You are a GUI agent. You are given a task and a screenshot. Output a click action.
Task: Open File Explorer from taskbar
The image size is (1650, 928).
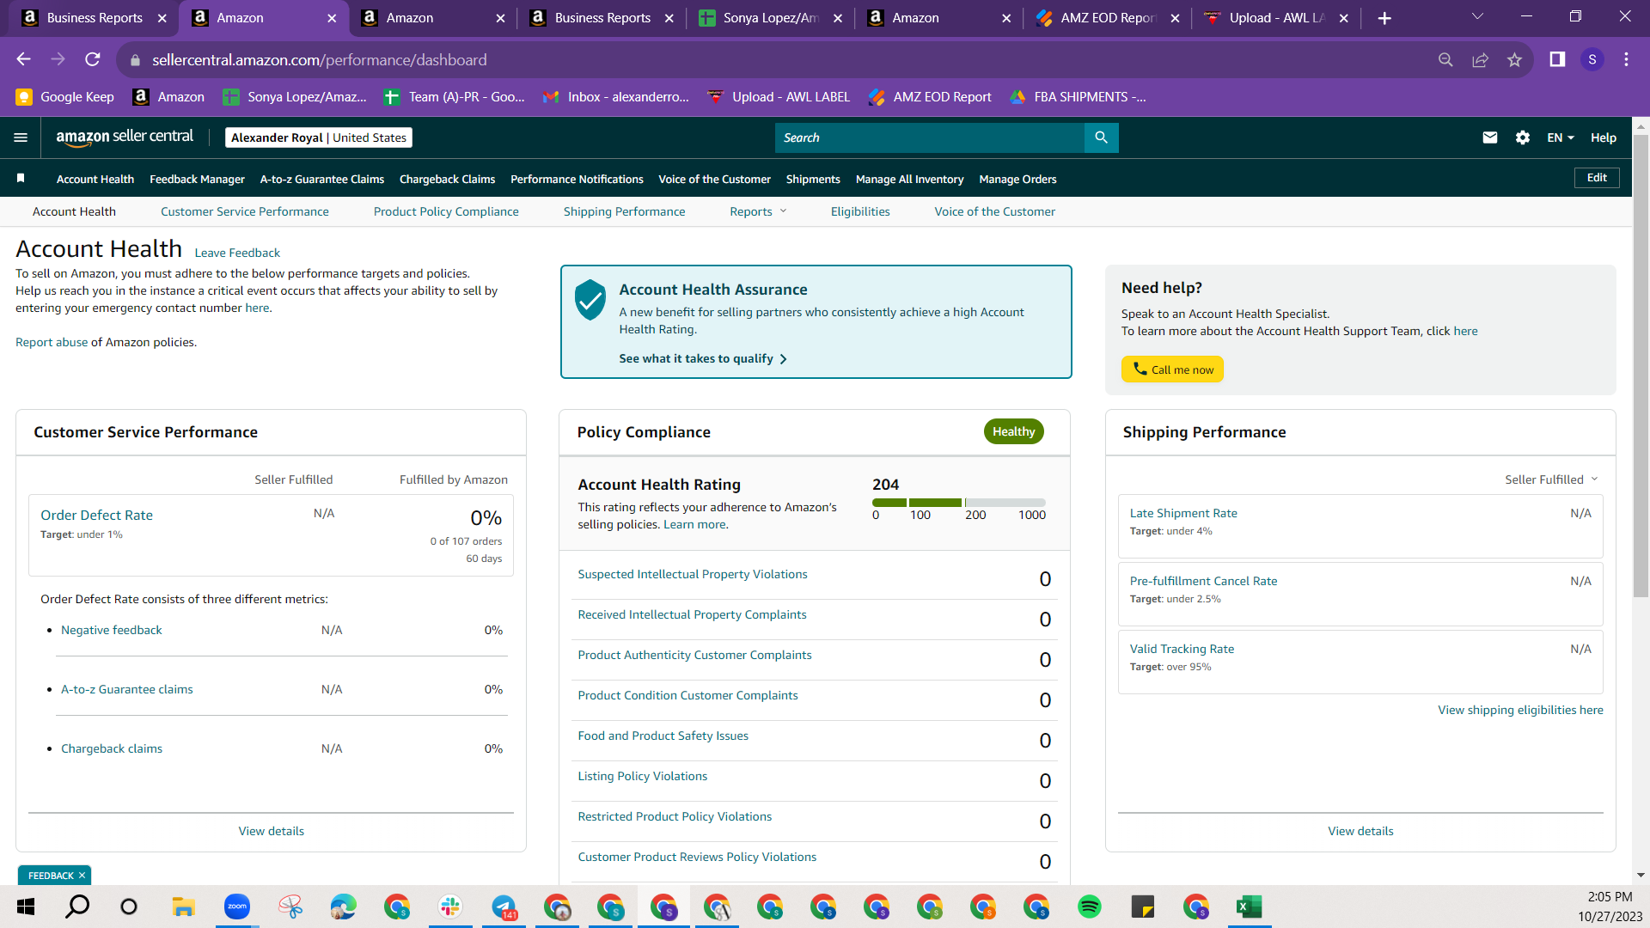point(183,907)
